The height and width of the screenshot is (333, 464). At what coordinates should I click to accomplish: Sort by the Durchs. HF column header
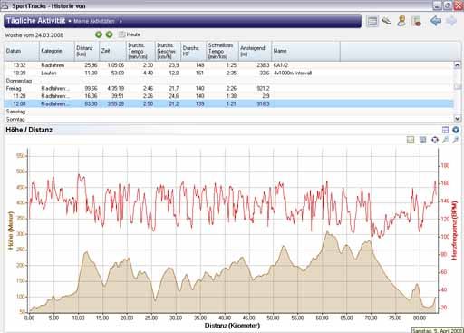pyautogui.click(x=194, y=51)
